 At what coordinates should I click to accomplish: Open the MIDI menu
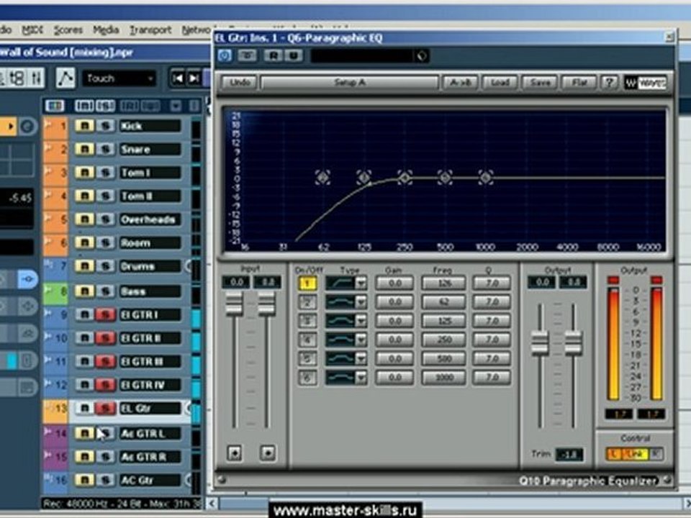click(32, 30)
